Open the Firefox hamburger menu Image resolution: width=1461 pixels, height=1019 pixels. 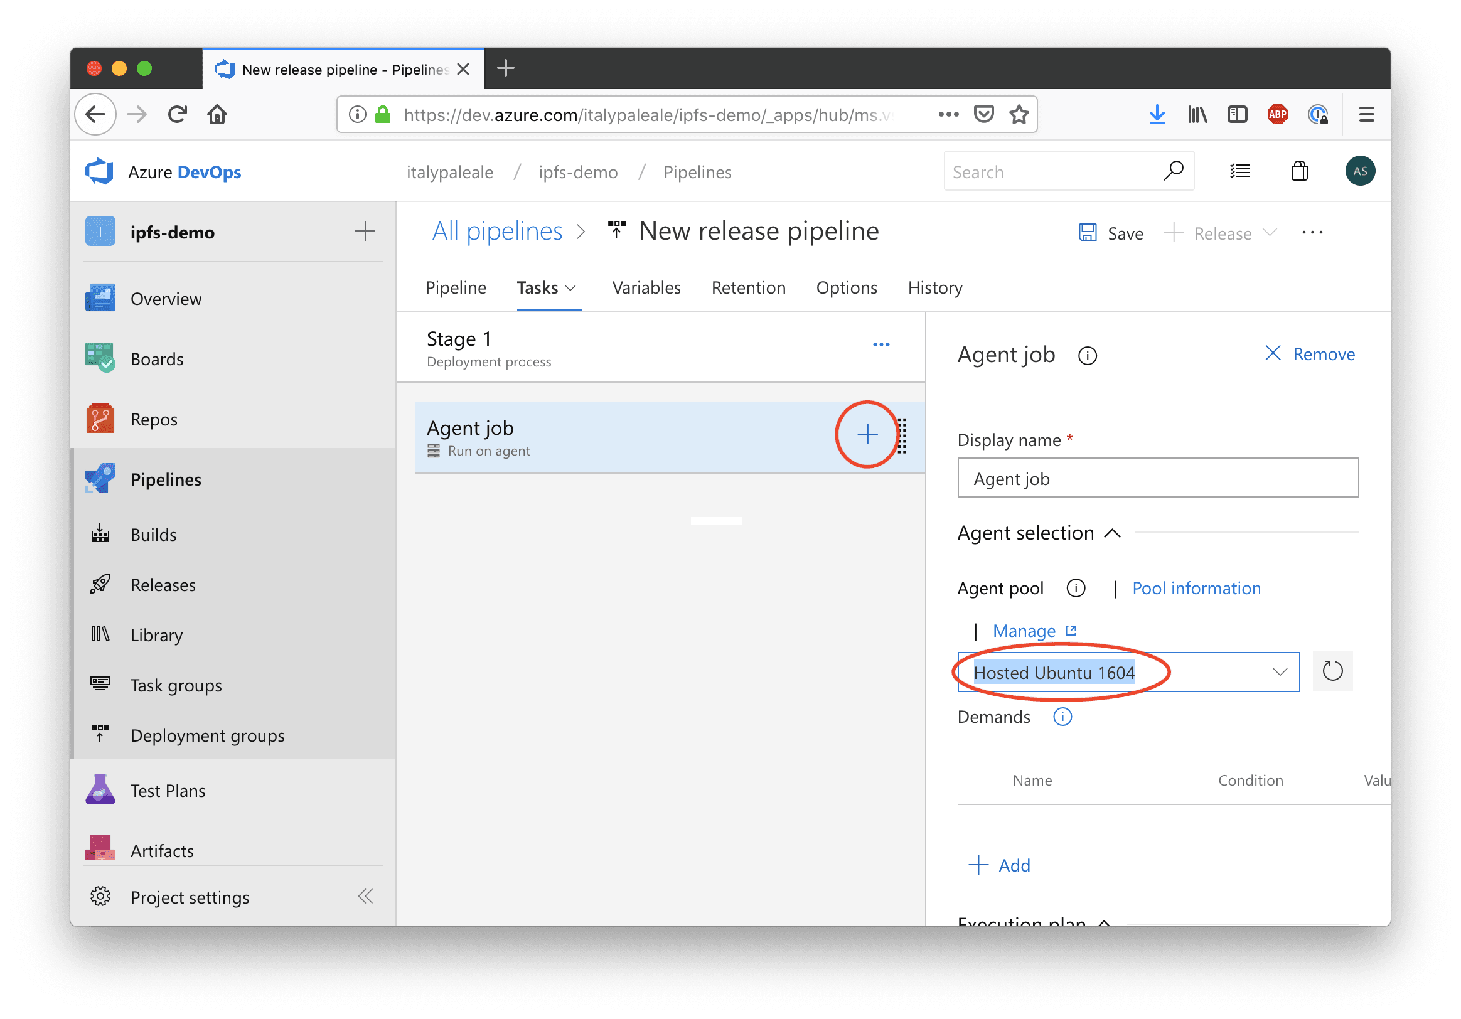point(1366,114)
